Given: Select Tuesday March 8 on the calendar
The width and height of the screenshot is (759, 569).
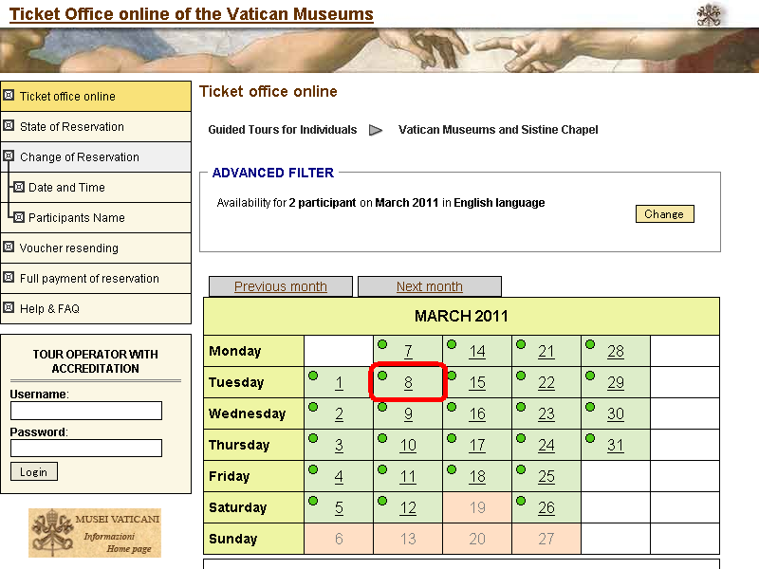Looking at the screenshot, I should coord(408,383).
